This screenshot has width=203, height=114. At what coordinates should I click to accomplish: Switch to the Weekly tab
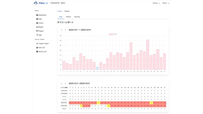pos(68,17)
